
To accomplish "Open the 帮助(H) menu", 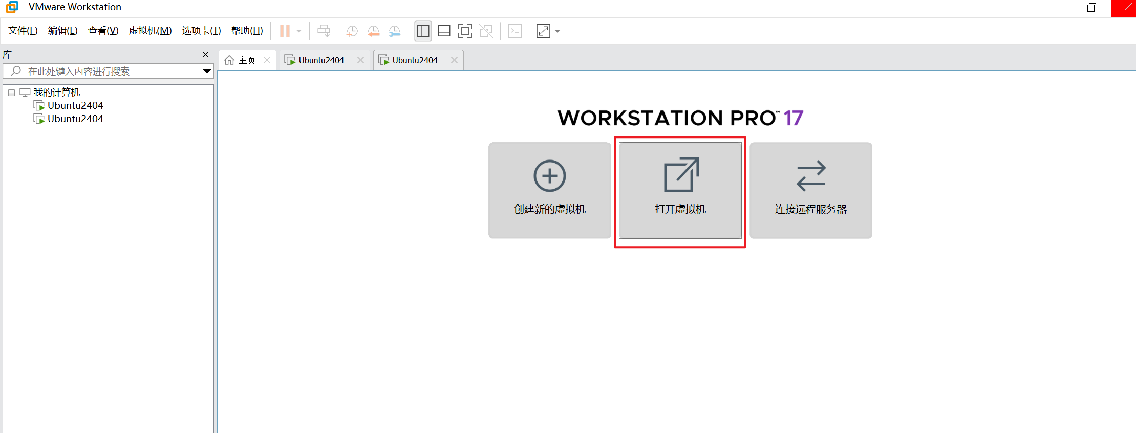I will [x=247, y=31].
